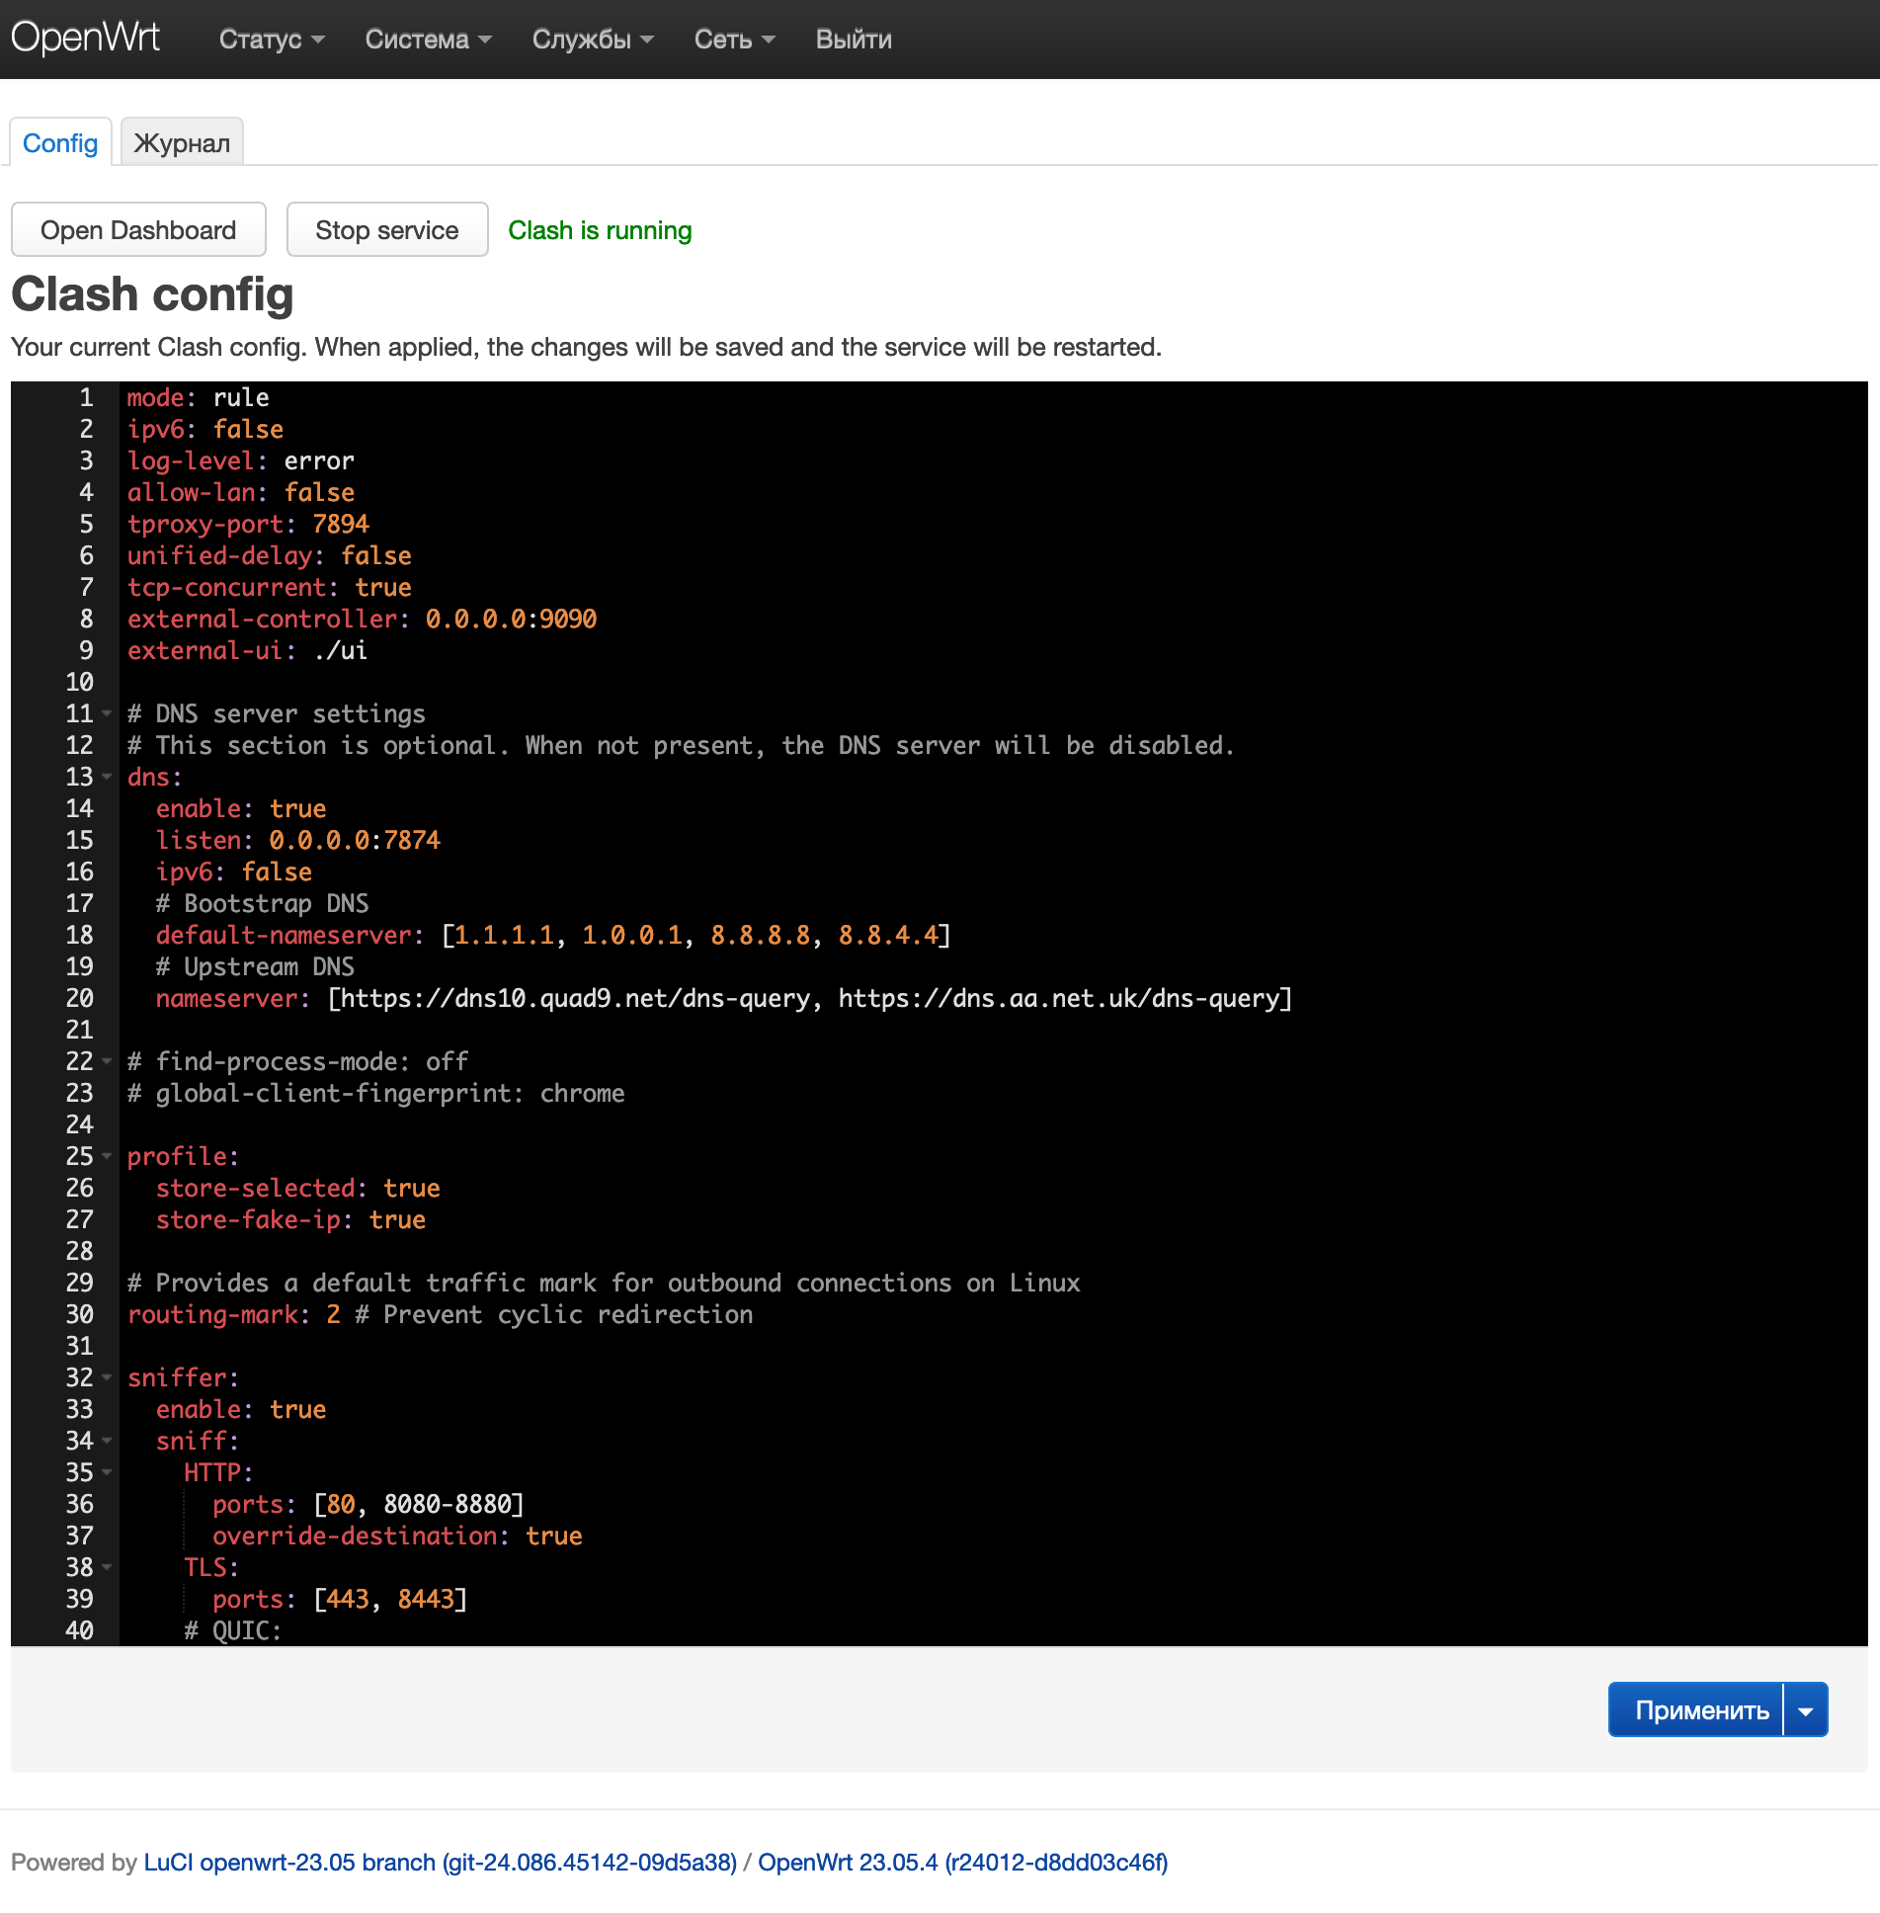The image size is (1880, 1913).
Task: Open the Система menu
Action: 428,40
